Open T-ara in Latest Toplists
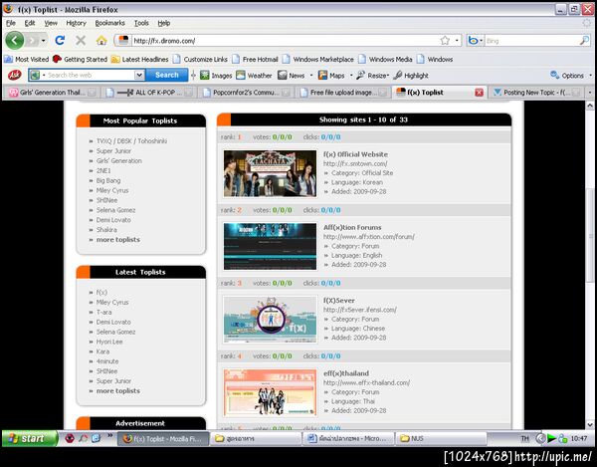This screenshot has width=597, height=467. [x=103, y=312]
